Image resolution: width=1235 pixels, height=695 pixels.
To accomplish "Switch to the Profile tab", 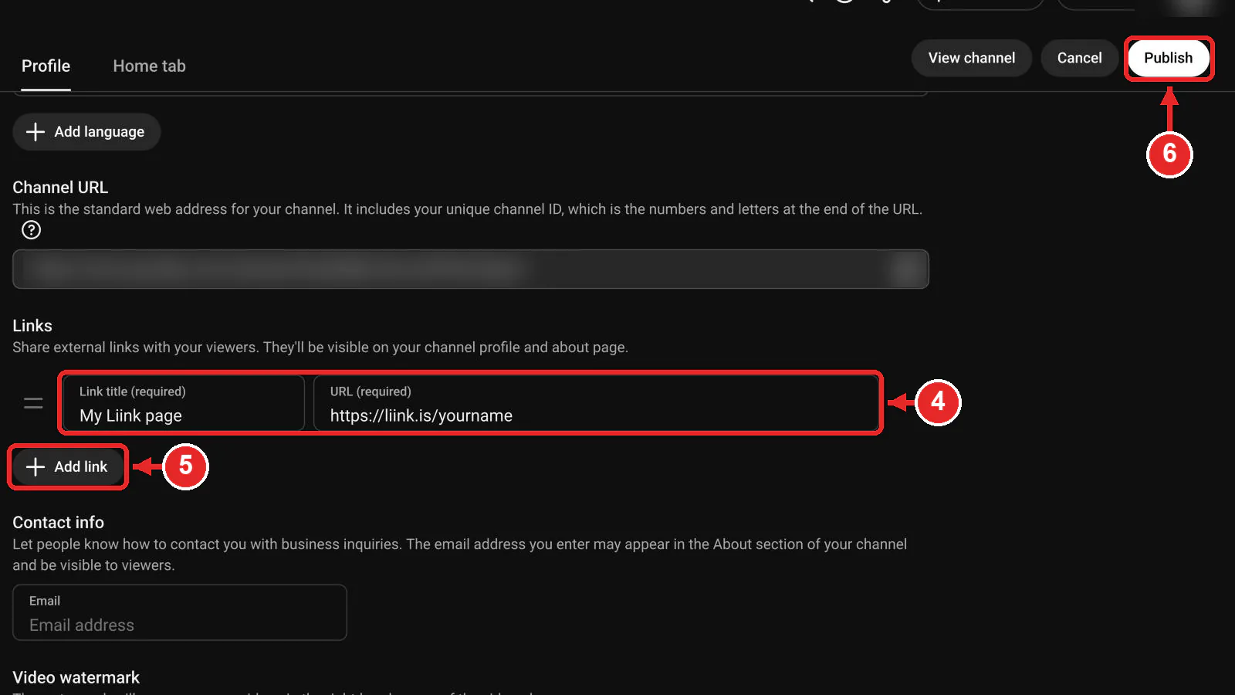I will (46, 66).
